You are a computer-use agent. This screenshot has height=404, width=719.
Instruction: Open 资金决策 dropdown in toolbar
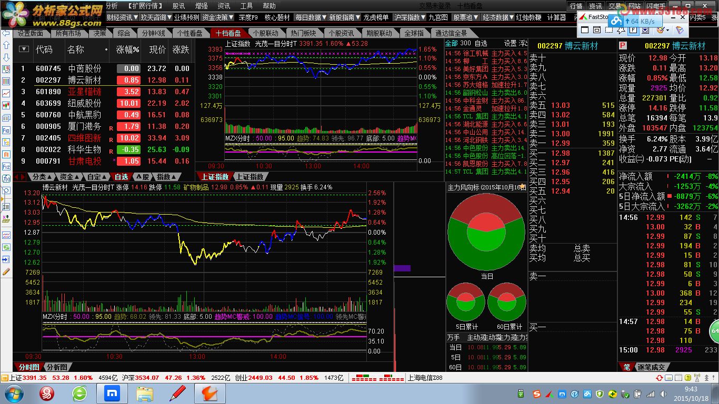coord(217,17)
